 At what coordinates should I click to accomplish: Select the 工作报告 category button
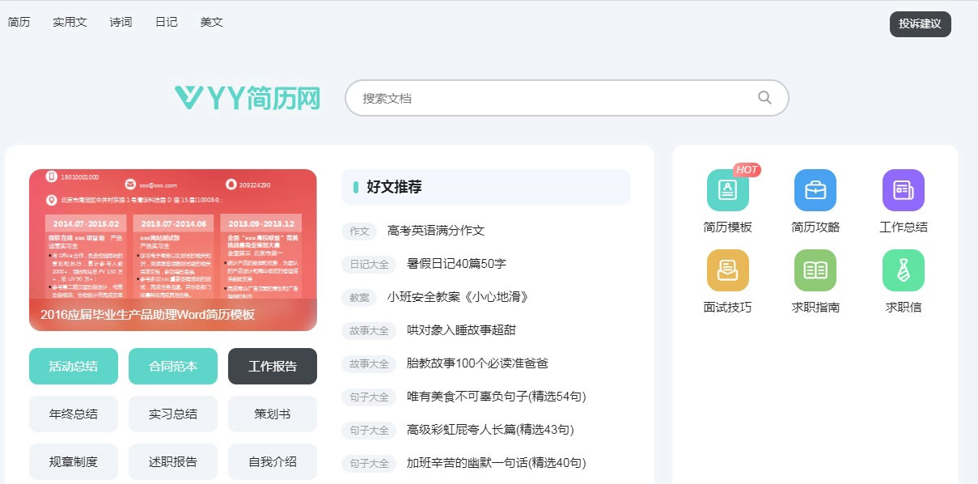coord(273,366)
